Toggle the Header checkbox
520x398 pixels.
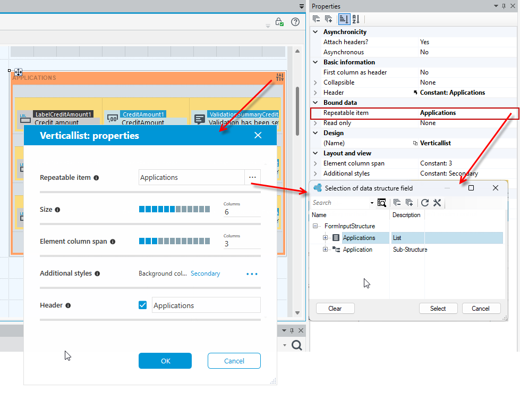point(142,305)
